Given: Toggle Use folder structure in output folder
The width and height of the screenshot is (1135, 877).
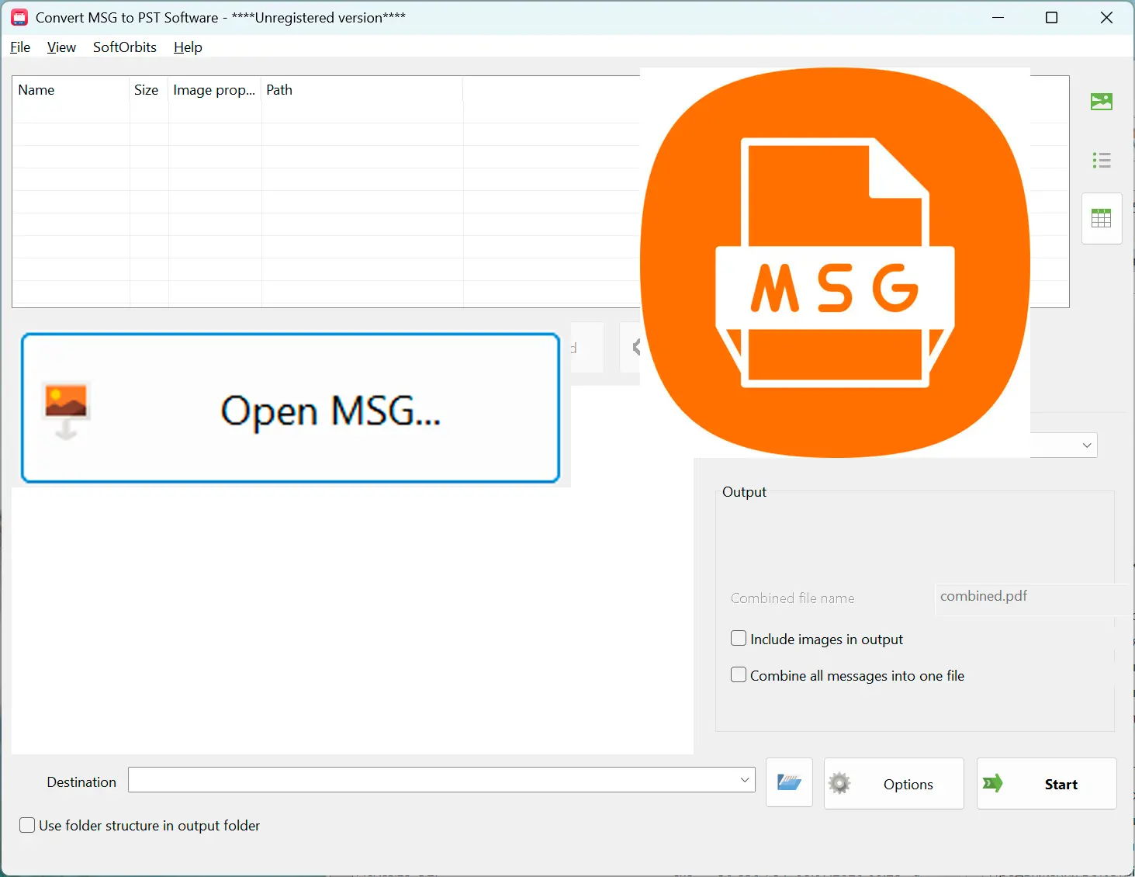Looking at the screenshot, I should pyautogui.click(x=27, y=825).
